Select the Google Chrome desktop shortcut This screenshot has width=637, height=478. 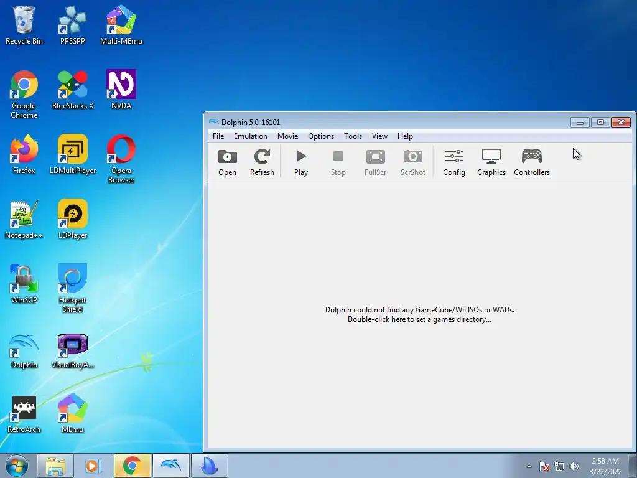pos(24,95)
